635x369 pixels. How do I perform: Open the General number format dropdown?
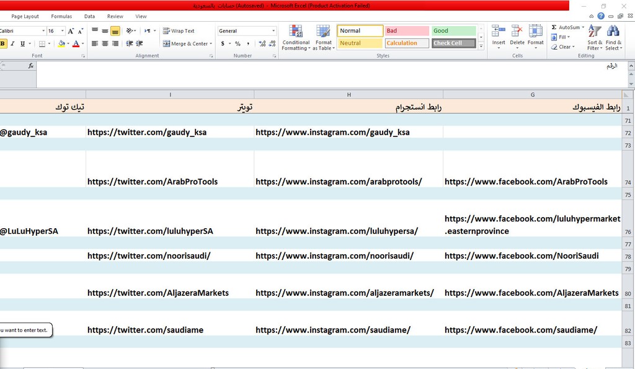273,31
